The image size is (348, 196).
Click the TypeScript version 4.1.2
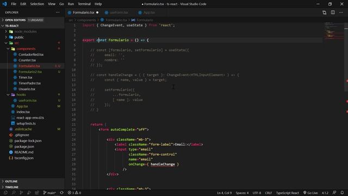tap(325, 193)
